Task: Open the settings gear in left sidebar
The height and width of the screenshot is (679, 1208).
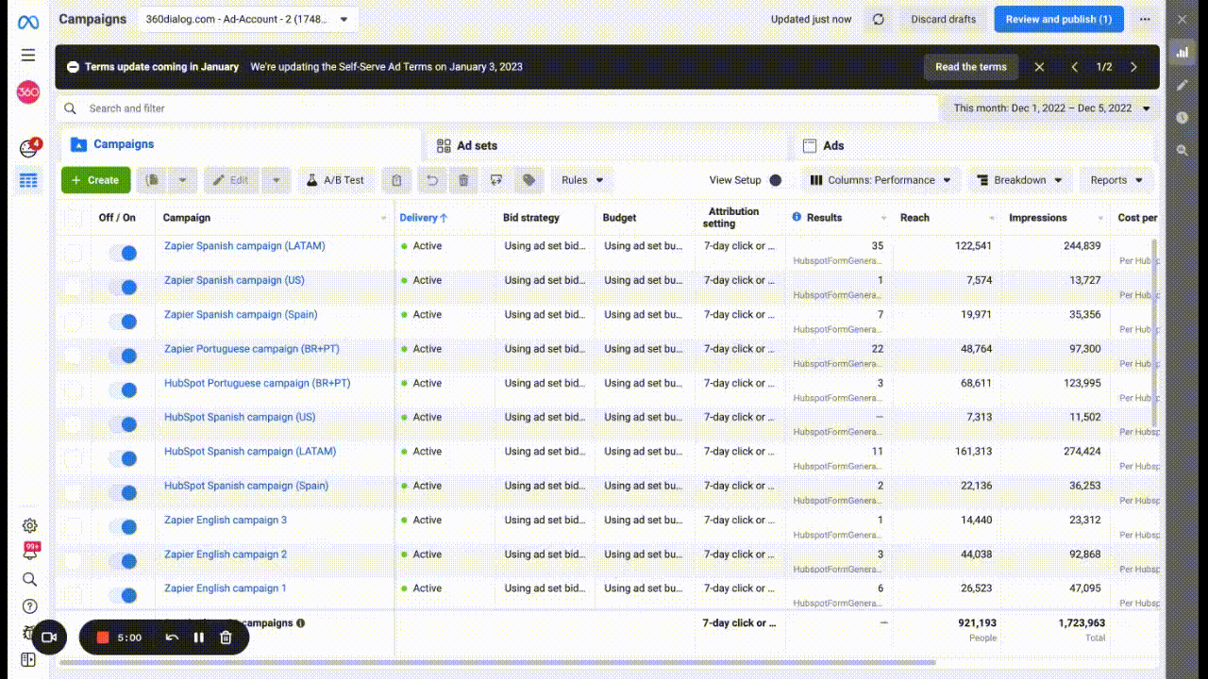Action: coord(29,525)
